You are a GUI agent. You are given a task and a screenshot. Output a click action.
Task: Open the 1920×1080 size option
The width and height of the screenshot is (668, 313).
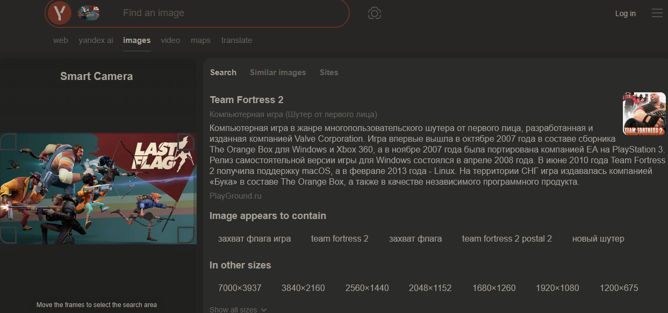click(557, 288)
